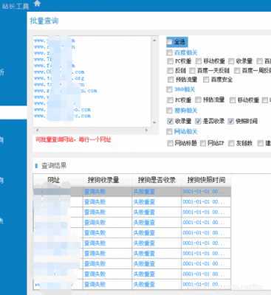Uncheck 收录量 under 搜狗相关
Image resolution: width=271 pixels, height=295 pixels.
[x=170, y=121]
